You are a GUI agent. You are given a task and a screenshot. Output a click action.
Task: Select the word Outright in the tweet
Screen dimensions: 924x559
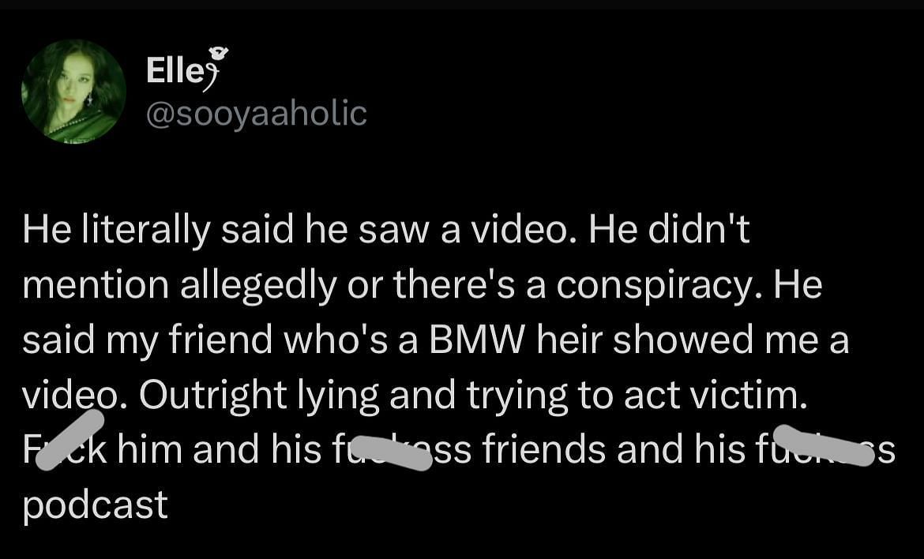(x=212, y=396)
